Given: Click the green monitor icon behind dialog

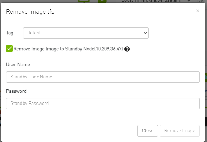Looking at the screenshot, I should 83,1.
